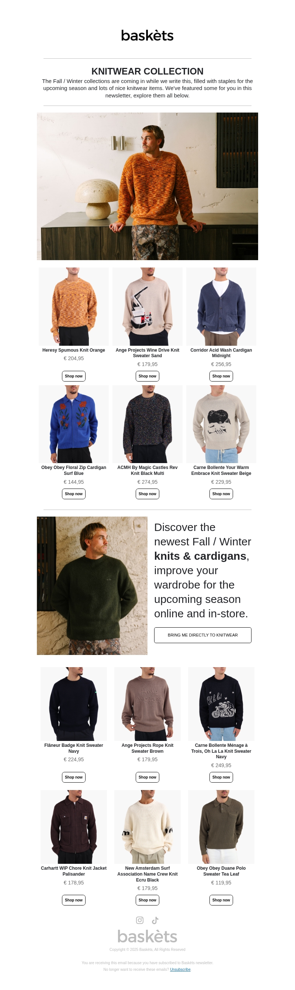The height and width of the screenshot is (990, 295).
Task: Open the Carne Bollente Warm Embrace sweater photo
Action: pos(221,424)
